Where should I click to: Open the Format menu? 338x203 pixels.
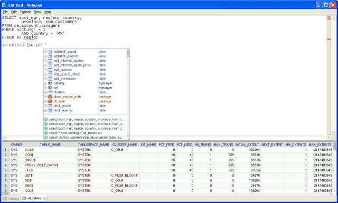(x=25, y=12)
